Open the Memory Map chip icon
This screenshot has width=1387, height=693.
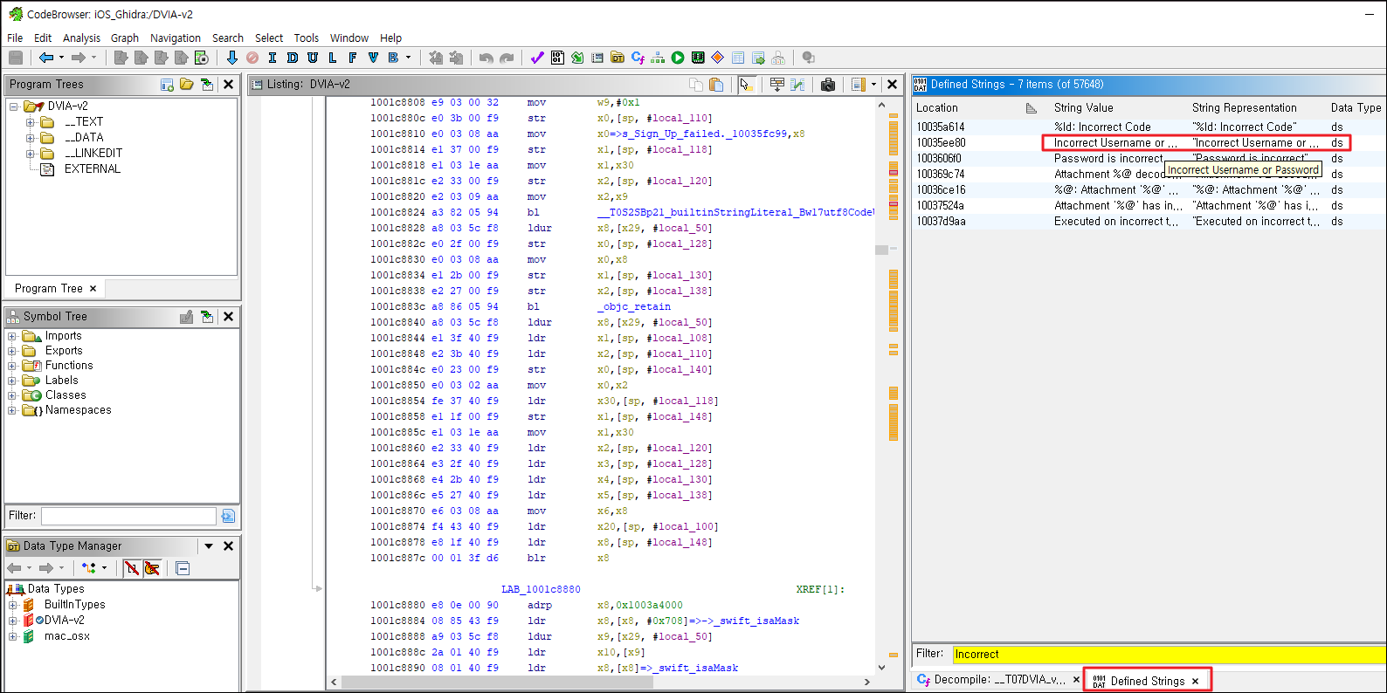click(x=698, y=58)
